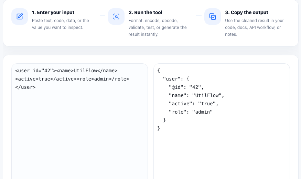Click the copy-check icon for step 3
Image resolution: width=301 pixels, height=179 pixels.
click(213, 17)
